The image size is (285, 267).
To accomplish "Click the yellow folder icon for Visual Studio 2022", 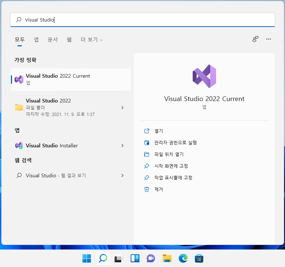I will click(19, 107).
